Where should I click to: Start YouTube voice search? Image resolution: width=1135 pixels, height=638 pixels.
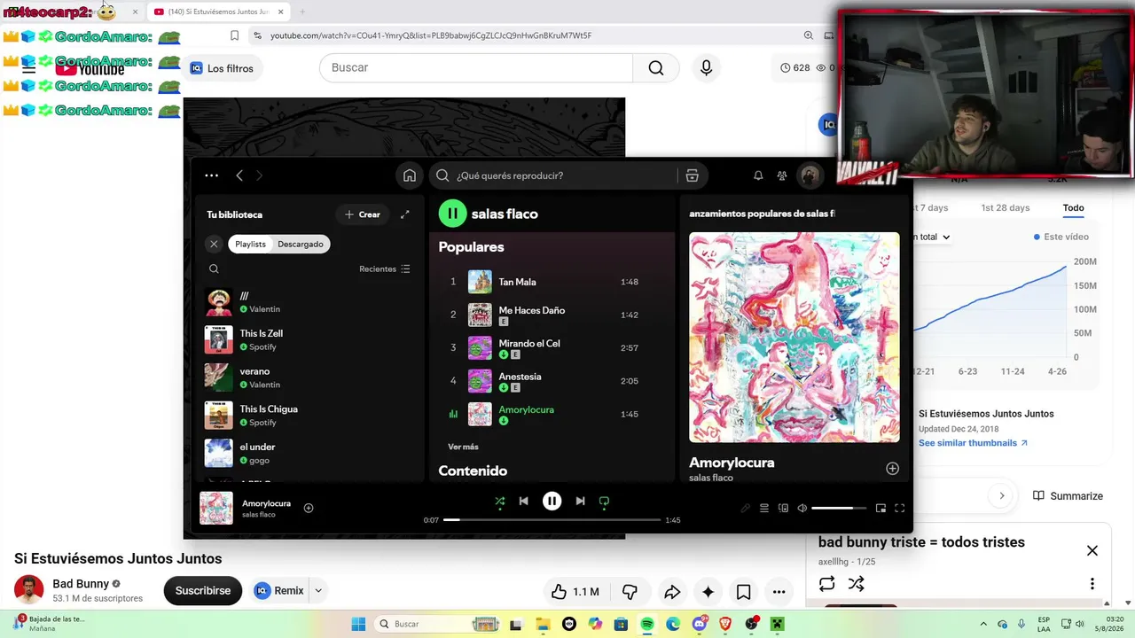click(x=706, y=68)
